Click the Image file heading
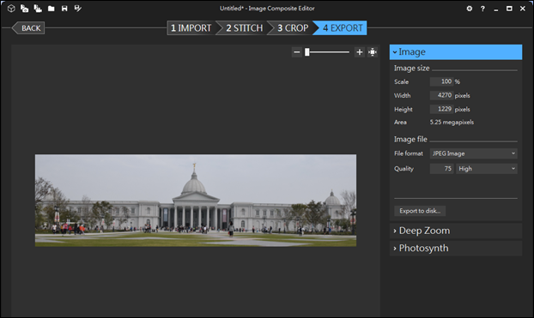This screenshot has height=318, width=534. (x=410, y=140)
